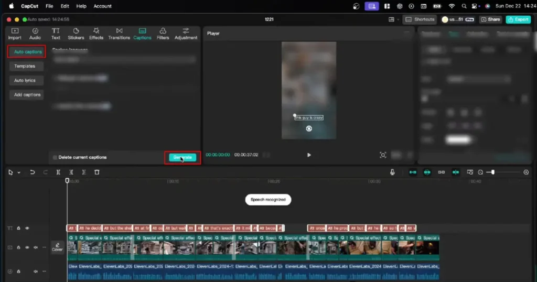Lock the ElevenLabs audio track
The image size is (537, 282).
point(18,272)
